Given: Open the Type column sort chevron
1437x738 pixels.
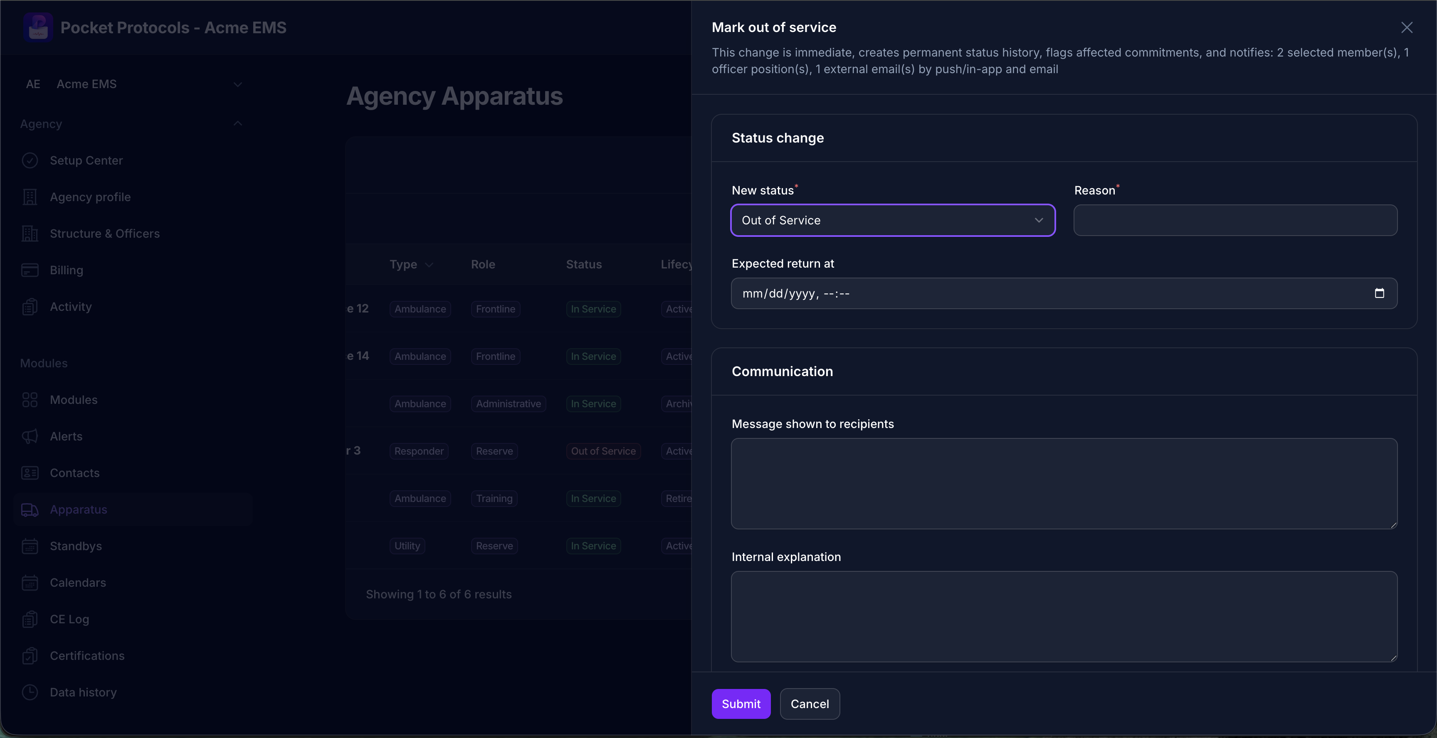Looking at the screenshot, I should [429, 265].
